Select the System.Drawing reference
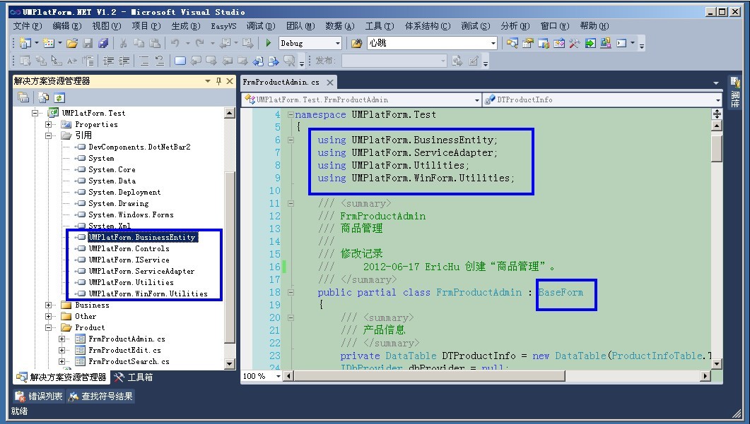The image size is (750, 424). (x=118, y=203)
